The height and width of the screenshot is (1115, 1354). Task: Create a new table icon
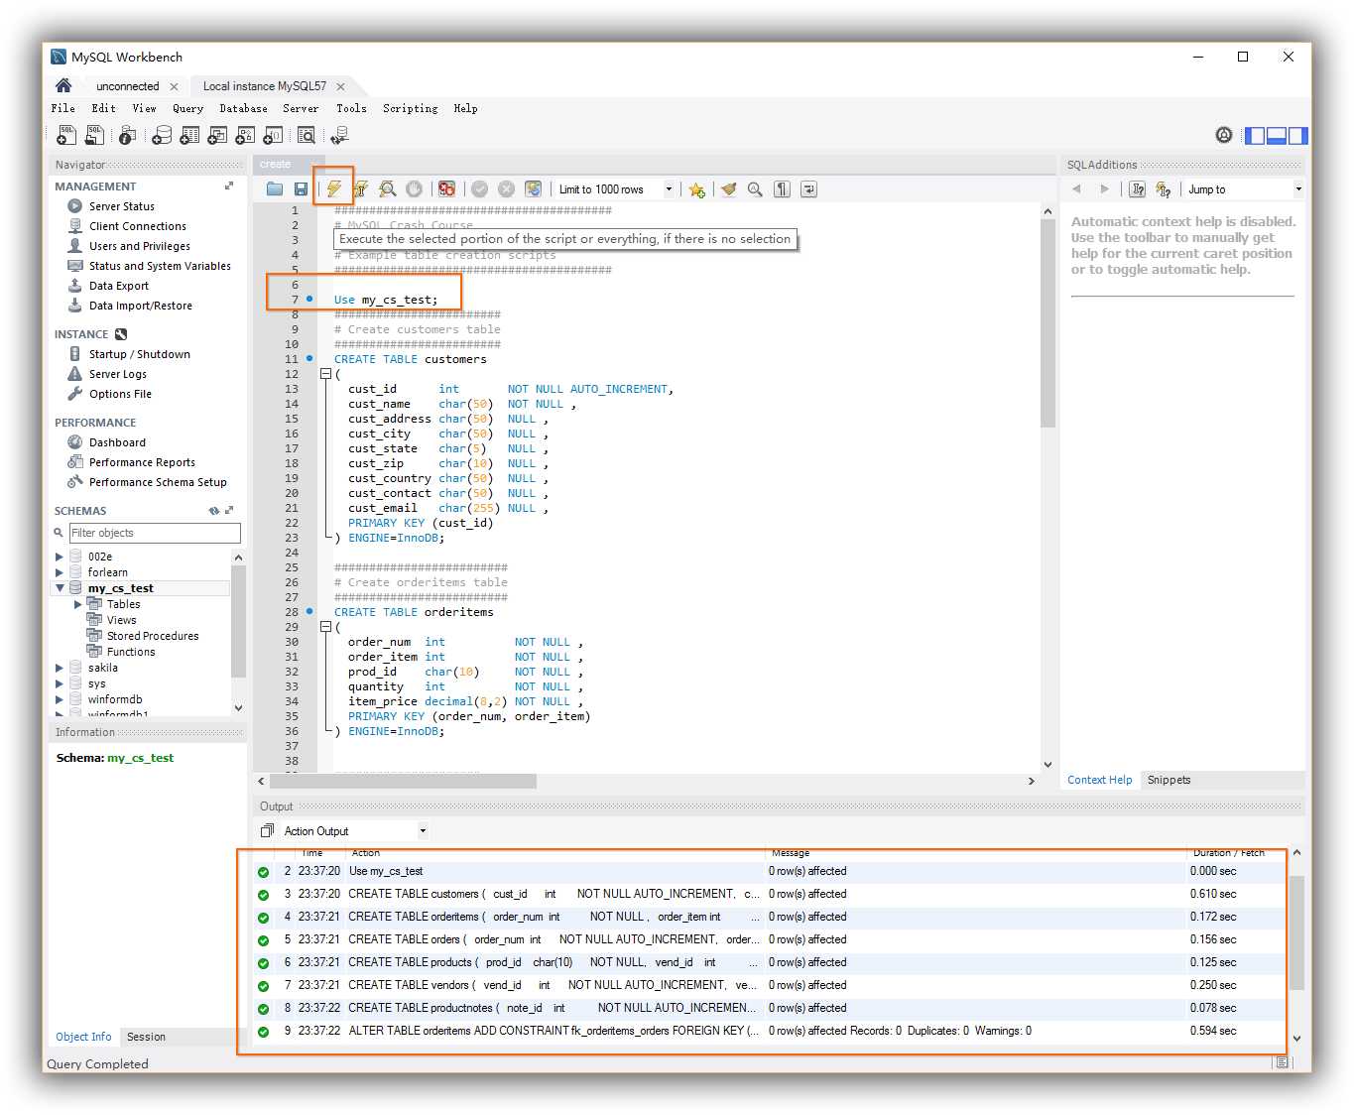189,135
